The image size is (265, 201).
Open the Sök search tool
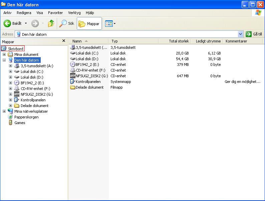(x=66, y=23)
